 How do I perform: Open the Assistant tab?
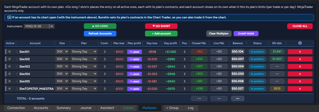[x=107, y=108]
